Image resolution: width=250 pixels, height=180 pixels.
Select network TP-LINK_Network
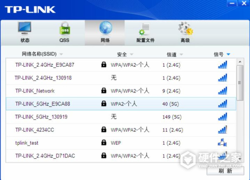tap(121, 91)
